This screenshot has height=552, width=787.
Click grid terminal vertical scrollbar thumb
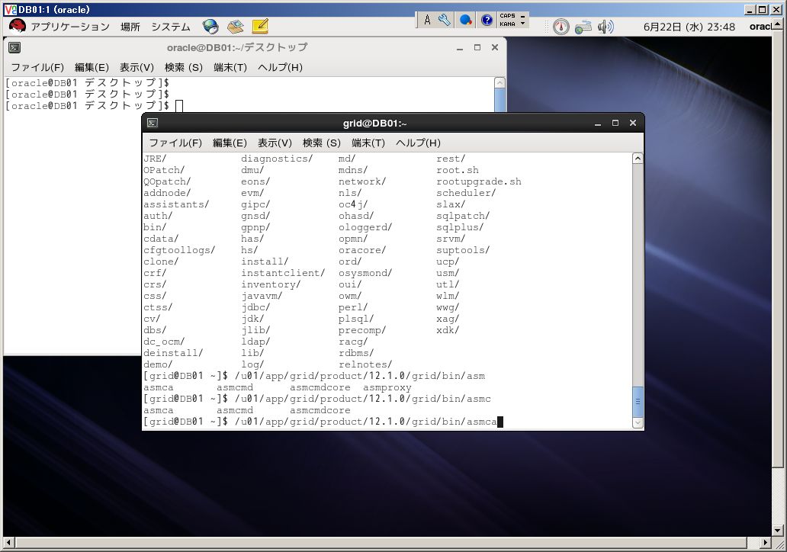point(638,402)
